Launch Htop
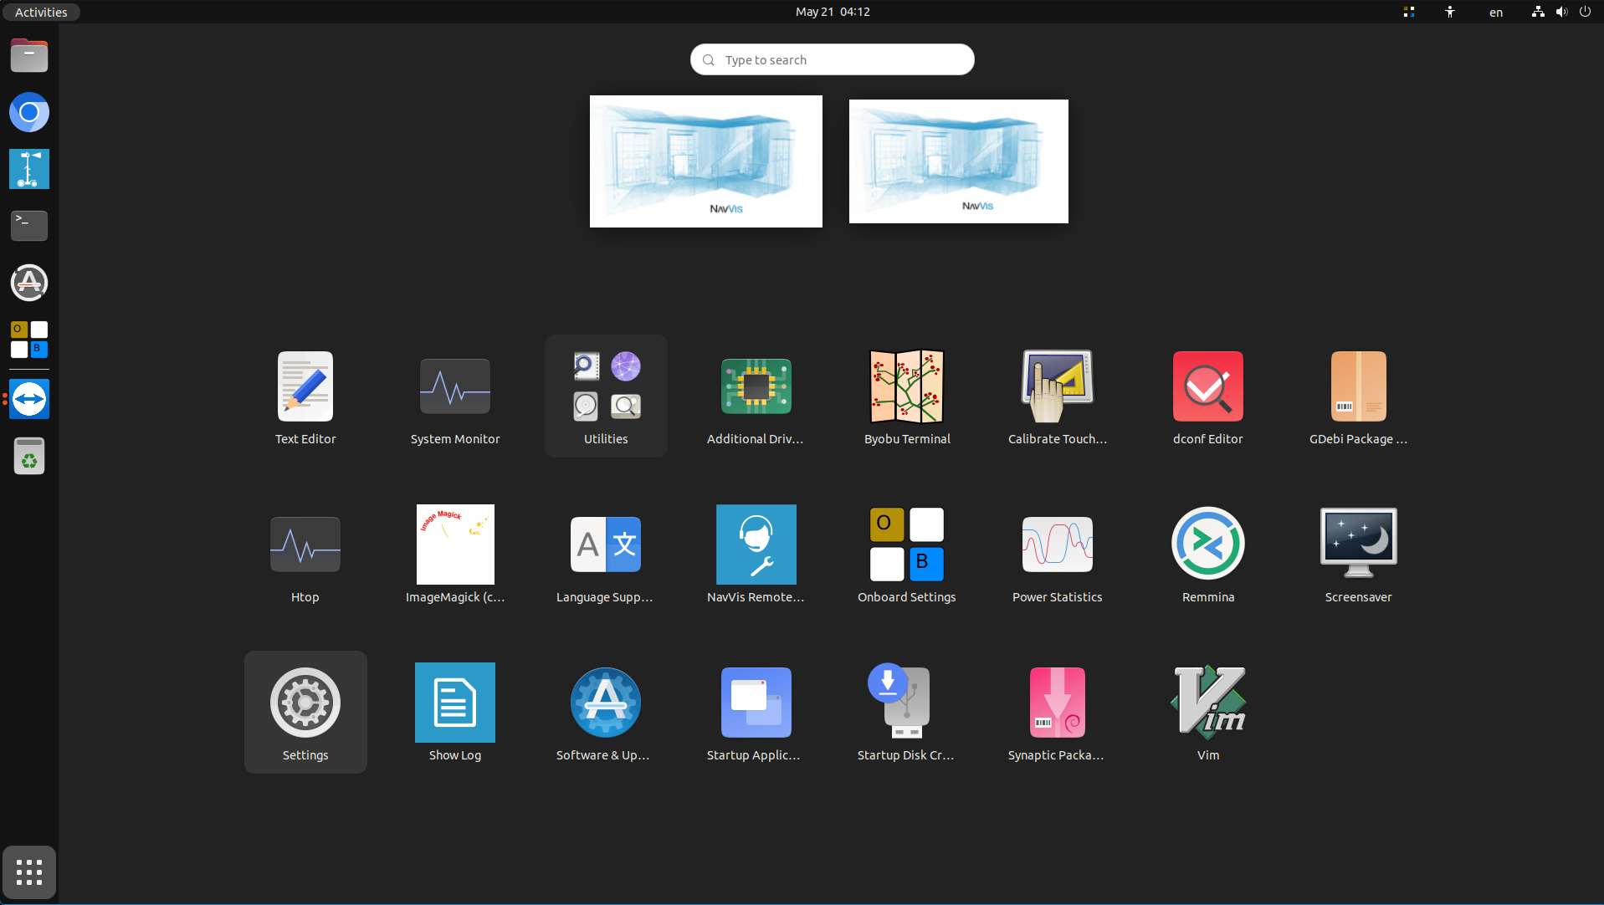This screenshot has height=905, width=1604. 305,555
